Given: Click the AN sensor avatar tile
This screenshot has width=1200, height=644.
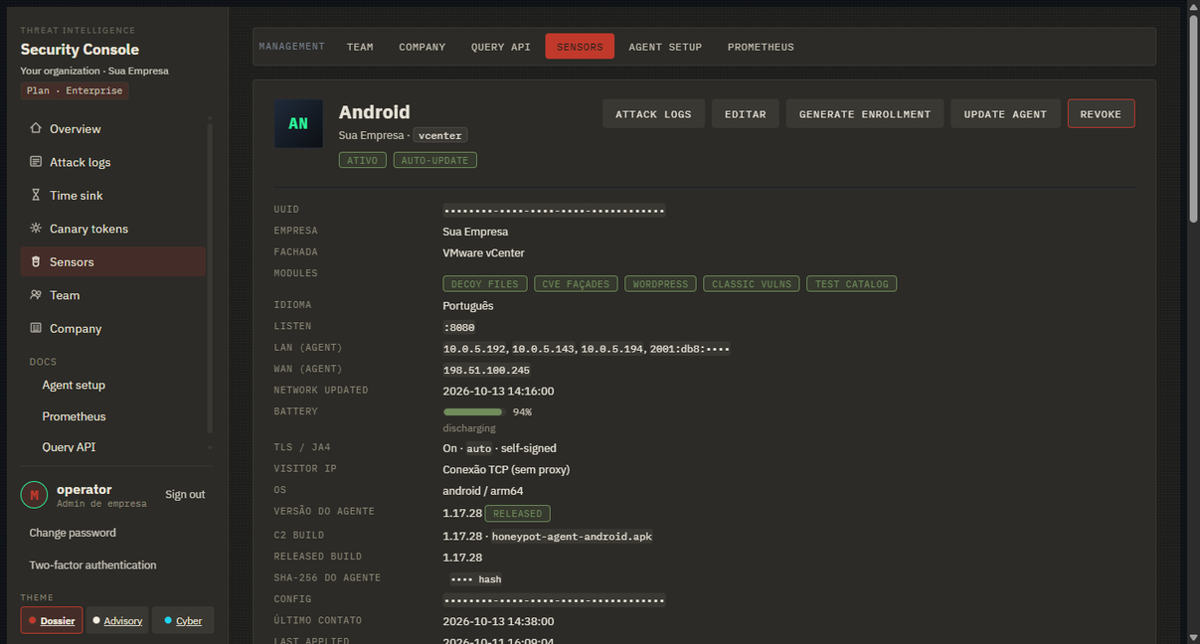Looking at the screenshot, I should point(298,123).
